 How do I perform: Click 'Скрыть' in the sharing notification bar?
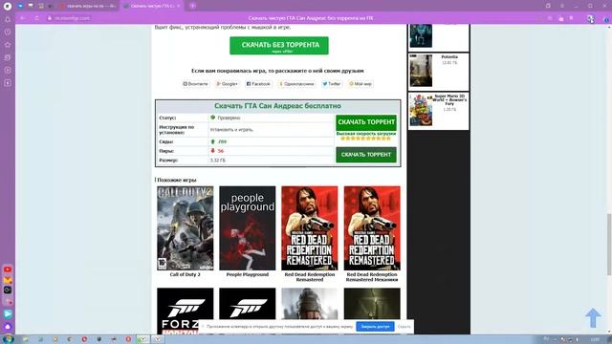(x=404, y=327)
